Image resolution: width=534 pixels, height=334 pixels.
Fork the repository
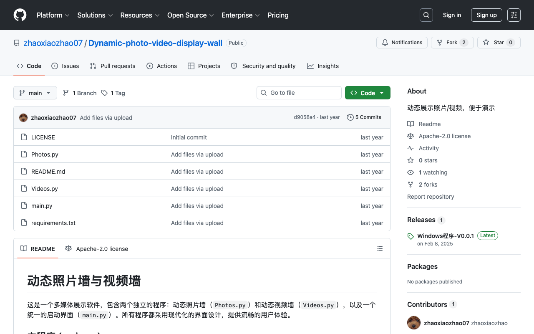[452, 43]
